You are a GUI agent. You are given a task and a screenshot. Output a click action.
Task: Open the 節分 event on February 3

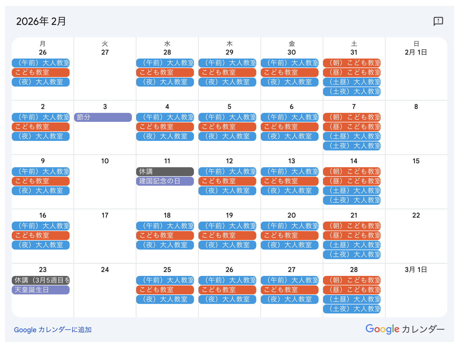[x=103, y=117]
